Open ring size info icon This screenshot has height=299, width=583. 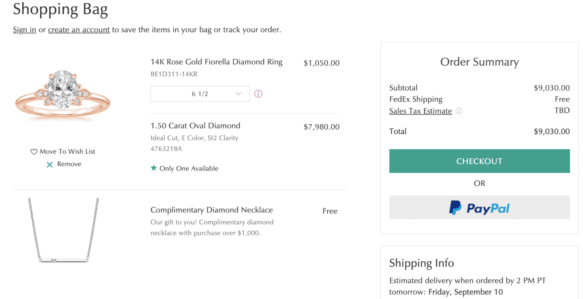[x=258, y=94]
